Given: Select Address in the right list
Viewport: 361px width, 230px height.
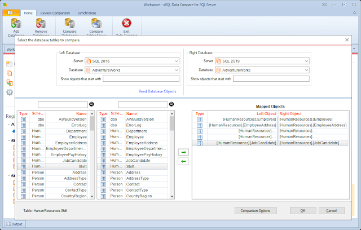Looking at the screenshot, I should coord(133,172).
